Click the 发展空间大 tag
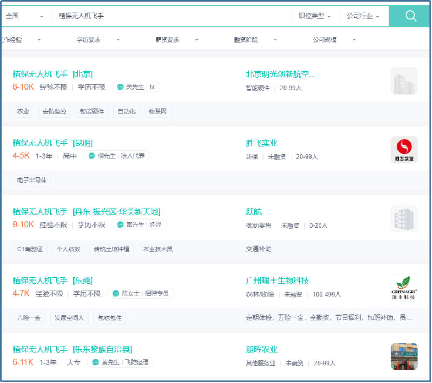This screenshot has width=432, height=383. 69,318
